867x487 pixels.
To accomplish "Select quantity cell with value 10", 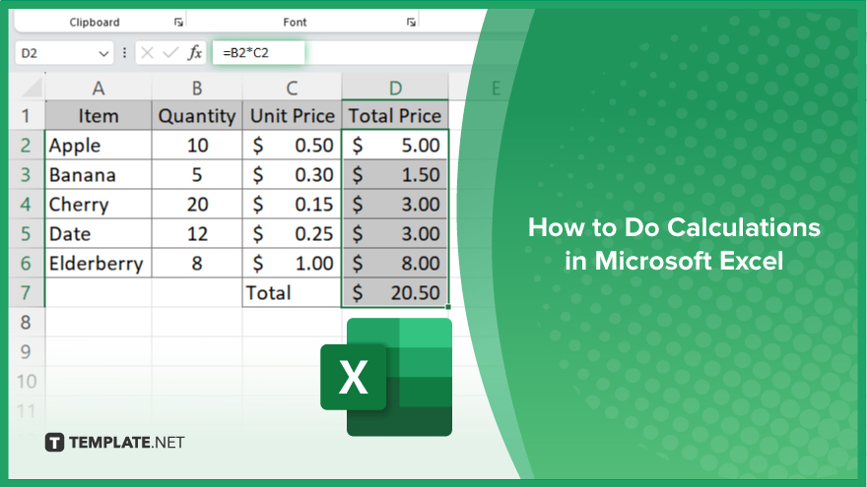I will [x=197, y=146].
